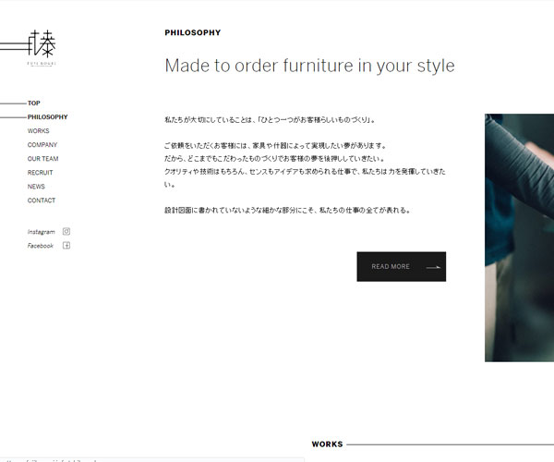This screenshot has height=462, width=554.
Task: Open the Instagram icon in the sidebar
Action: pyautogui.click(x=66, y=232)
